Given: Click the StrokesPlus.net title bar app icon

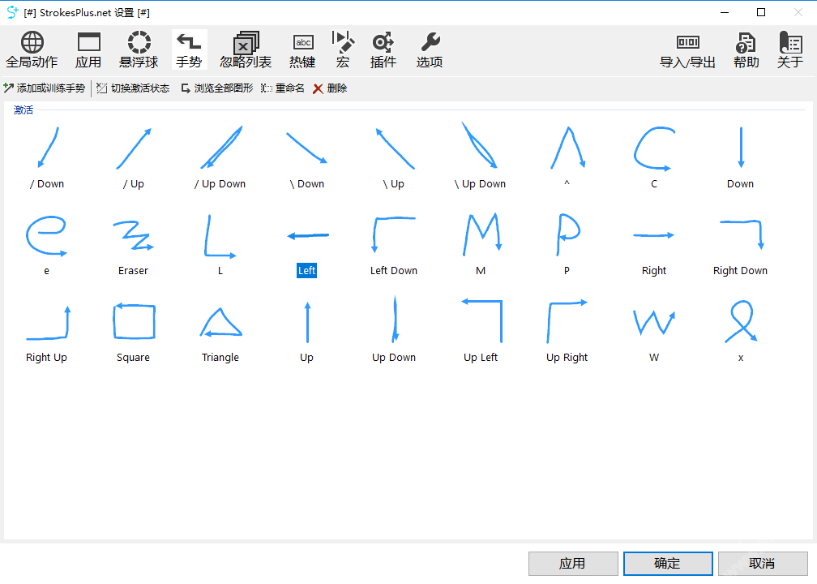Looking at the screenshot, I should click(12, 12).
